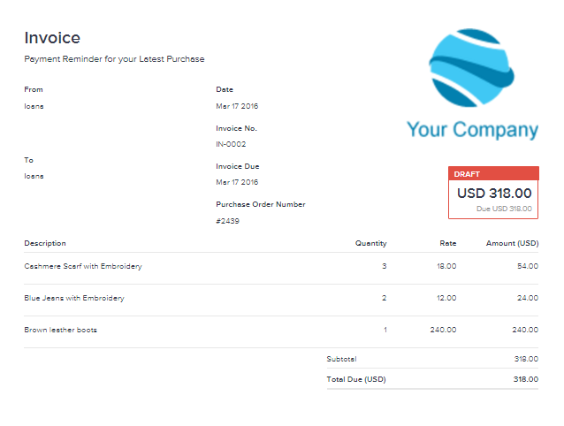Click the 'Invoice Due' label
Viewport: 564px width, 426px height.
[238, 166]
